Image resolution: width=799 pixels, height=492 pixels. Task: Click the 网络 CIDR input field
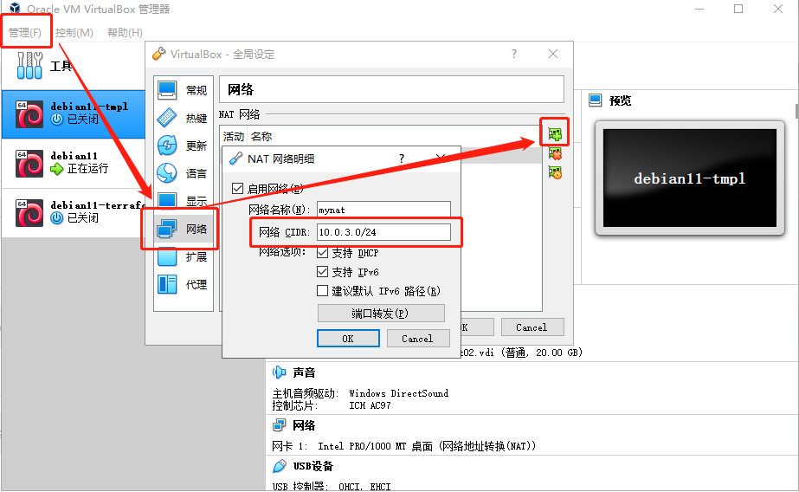383,232
